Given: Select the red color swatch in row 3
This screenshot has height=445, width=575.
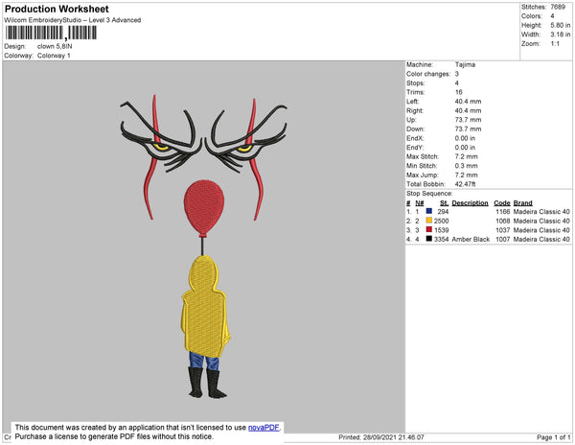Looking at the screenshot, I should tap(429, 229).
